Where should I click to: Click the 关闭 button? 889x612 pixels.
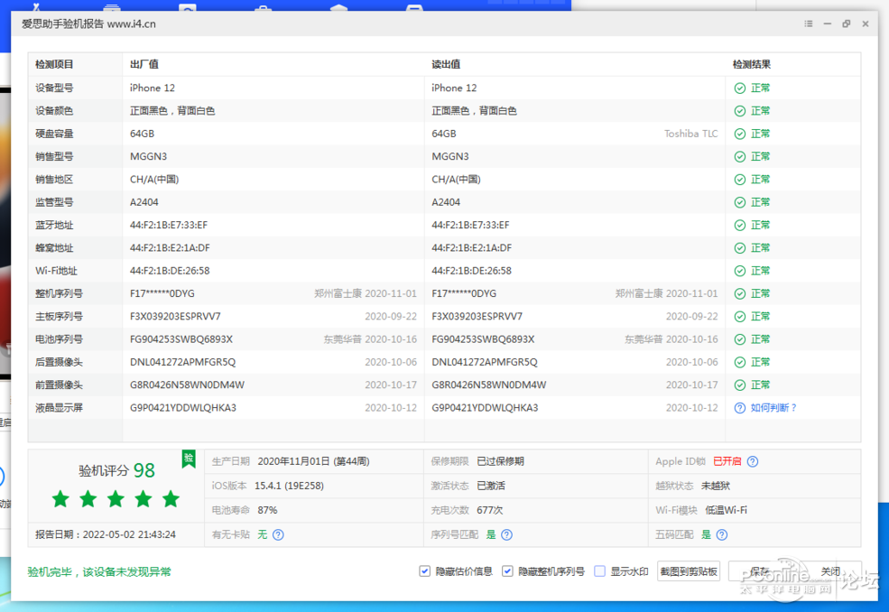(x=830, y=571)
